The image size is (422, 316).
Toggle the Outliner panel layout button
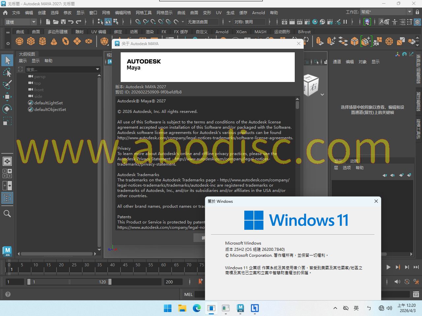point(7,198)
